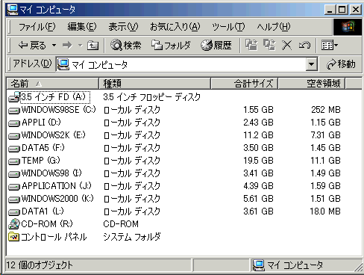Select the APPLICATION (J:) drive icon
Viewport: 364px width, 275px height.
pyautogui.click(x=14, y=186)
